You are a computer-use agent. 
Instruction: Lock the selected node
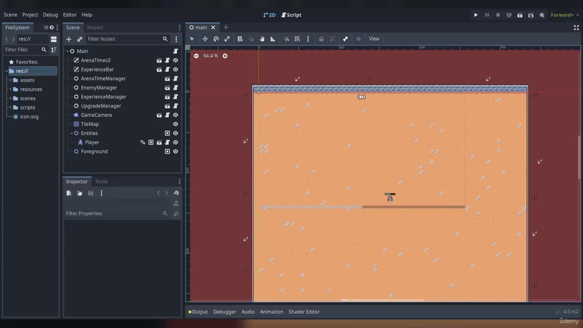[x=321, y=39]
